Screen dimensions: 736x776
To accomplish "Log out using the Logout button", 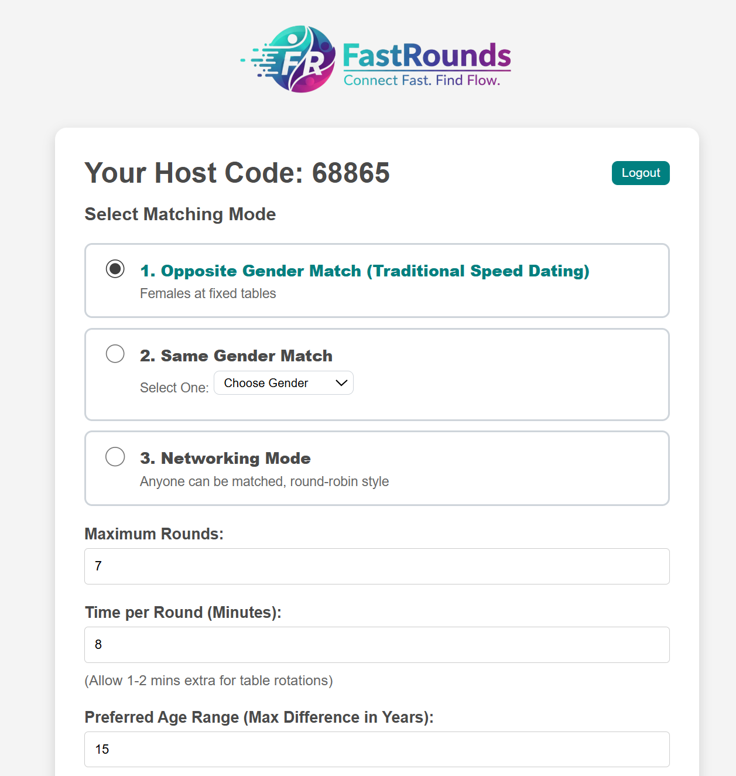I will (641, 173).
